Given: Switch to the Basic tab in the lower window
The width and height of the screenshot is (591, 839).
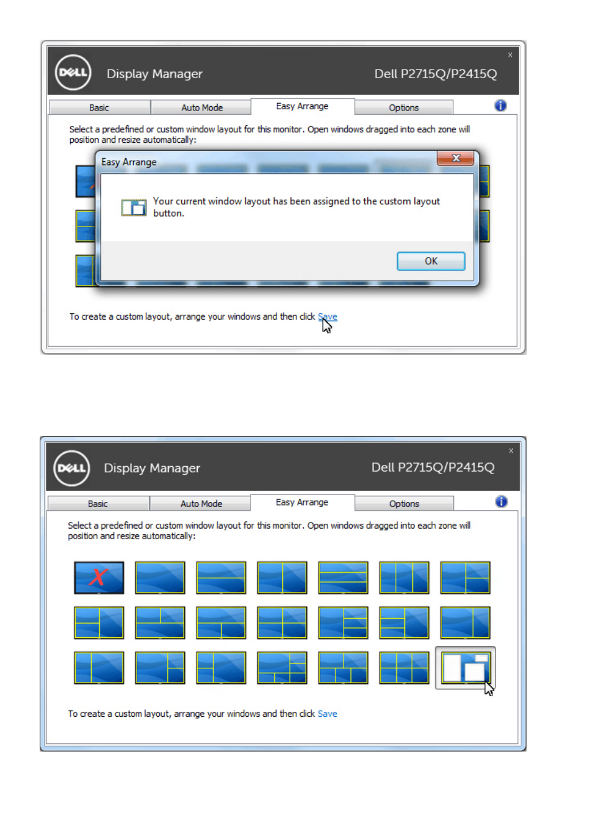Looking at the screenshot, I should [98, 503].
